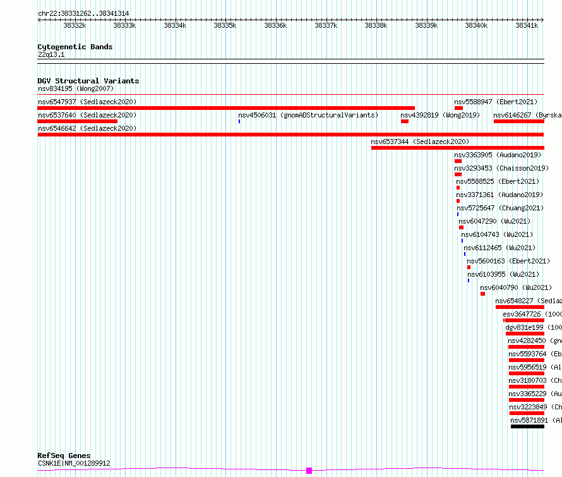
Task: Open the nsv5593764 variant label
Action: click(x=535, y=354)
